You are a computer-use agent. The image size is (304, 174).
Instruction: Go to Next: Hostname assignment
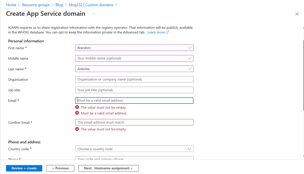[x=108, y=168]
